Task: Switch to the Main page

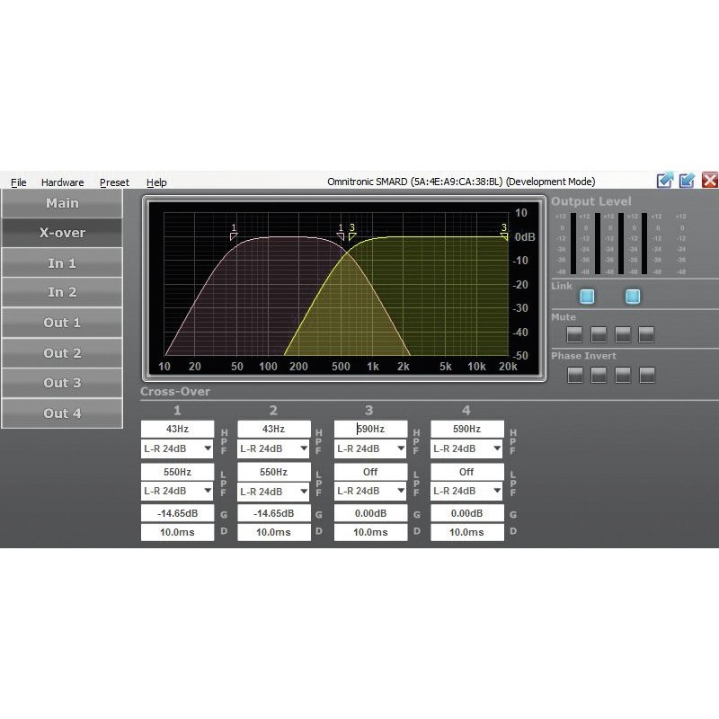Action: [62, 203]
